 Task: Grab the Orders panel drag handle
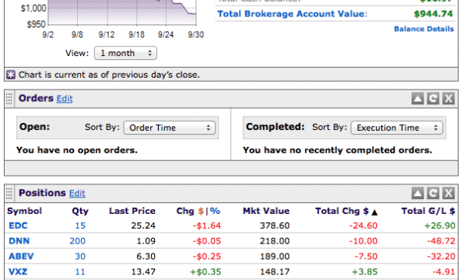pyautogui.click(x=9, y=99)
